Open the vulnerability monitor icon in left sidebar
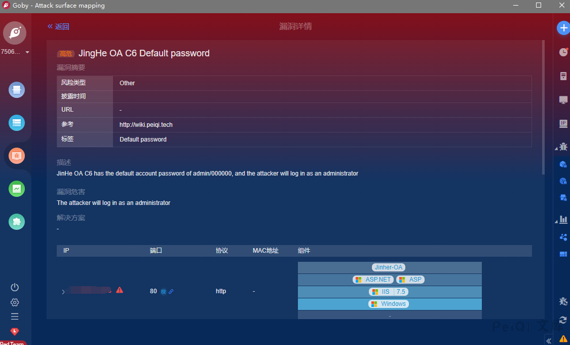The image size is (570, 345). click(x=17, y=156)
